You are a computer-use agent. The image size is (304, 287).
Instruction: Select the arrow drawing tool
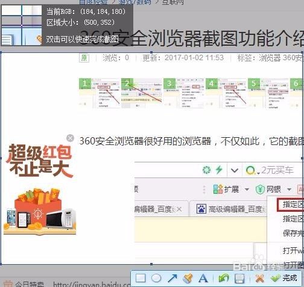[x=173, y=278]
